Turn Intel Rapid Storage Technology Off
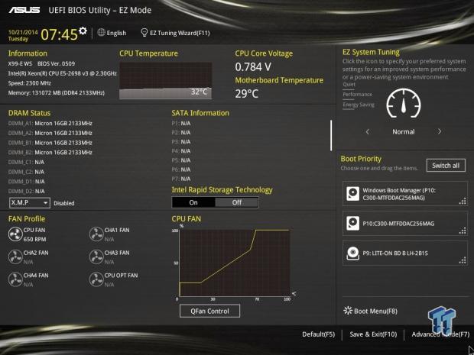 (x=237, y=202)
